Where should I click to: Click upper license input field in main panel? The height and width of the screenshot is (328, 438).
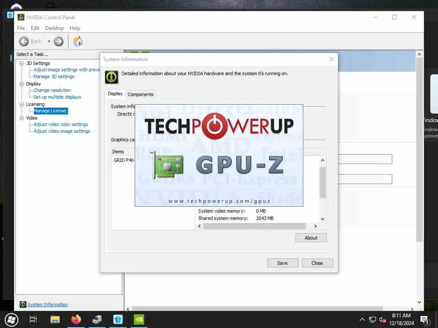(365, 159)
